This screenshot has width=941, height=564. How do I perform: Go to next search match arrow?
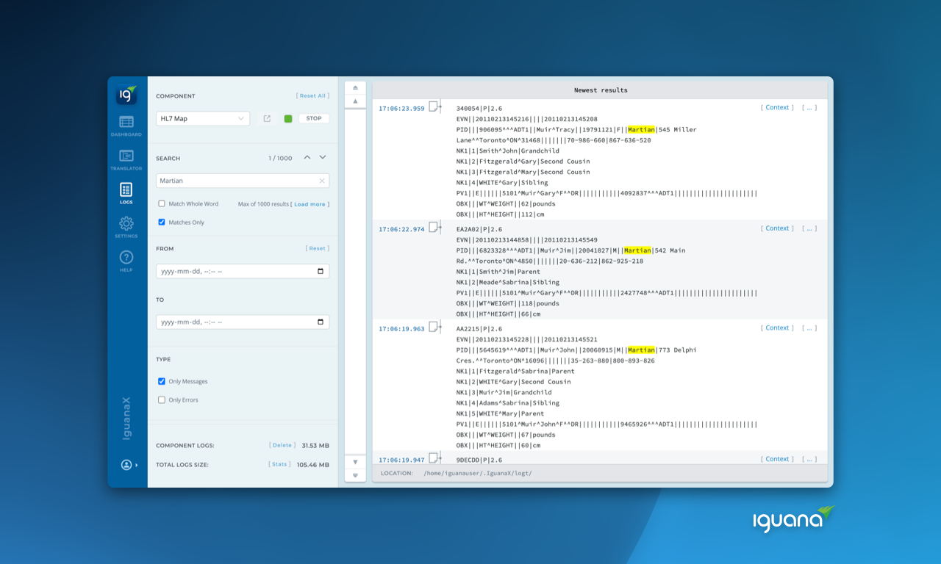pos(322,157)
